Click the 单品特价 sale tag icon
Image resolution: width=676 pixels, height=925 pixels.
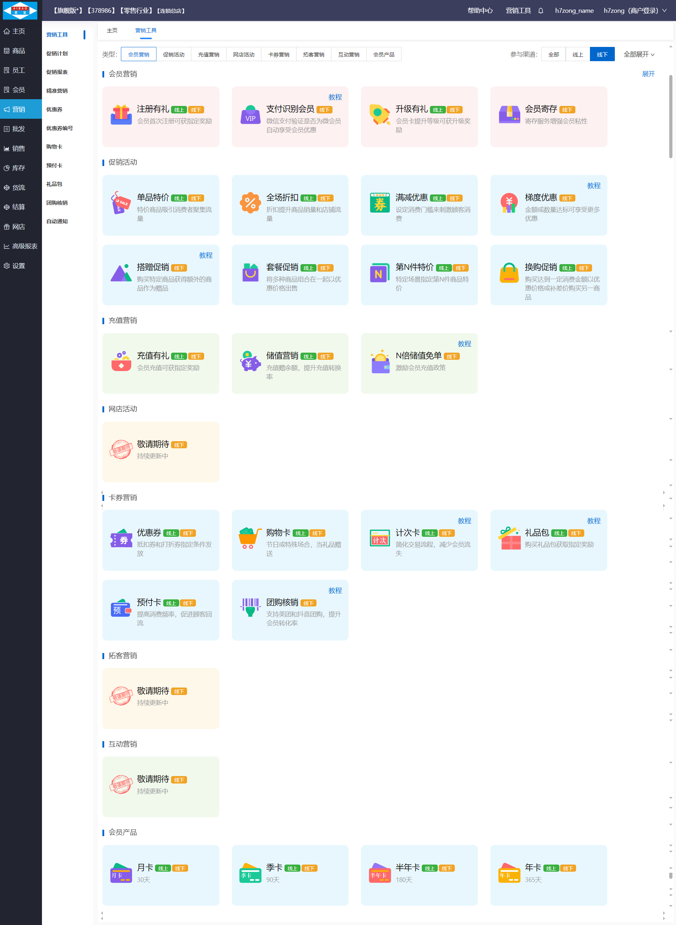click(121, 203)
